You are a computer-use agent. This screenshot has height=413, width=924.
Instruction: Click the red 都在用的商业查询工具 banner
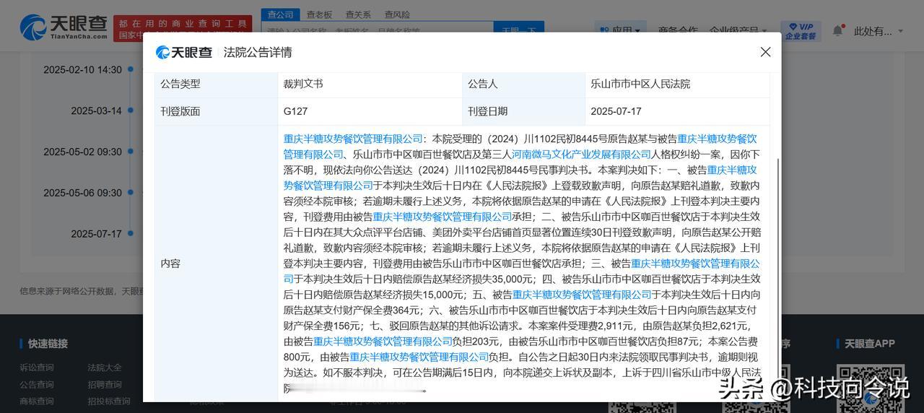(x=183, y=28)
